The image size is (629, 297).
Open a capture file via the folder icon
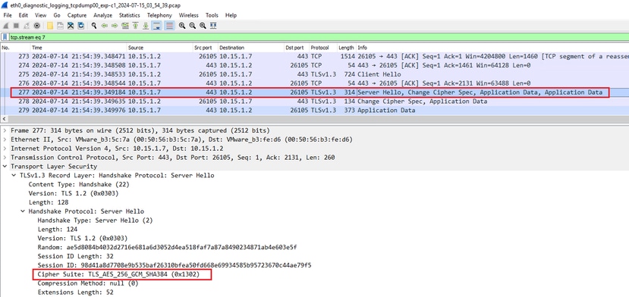click(x=50, y=26)
